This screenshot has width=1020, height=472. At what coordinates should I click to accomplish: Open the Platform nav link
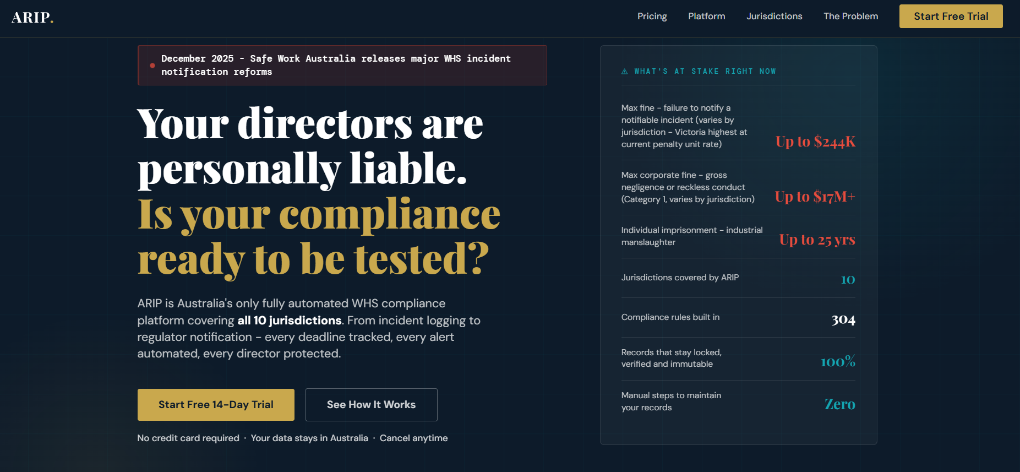(x=707, y=17)
